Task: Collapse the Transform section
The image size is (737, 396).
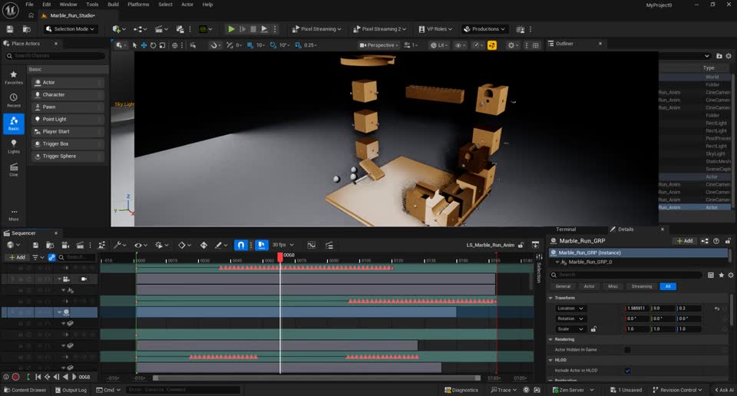Action: 550,298
